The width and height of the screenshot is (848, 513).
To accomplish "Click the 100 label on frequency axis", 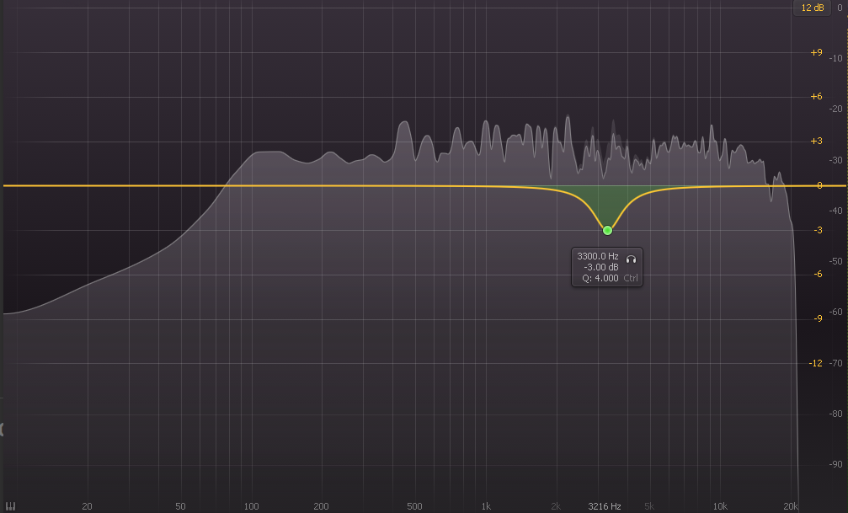I will coord(251,506).
